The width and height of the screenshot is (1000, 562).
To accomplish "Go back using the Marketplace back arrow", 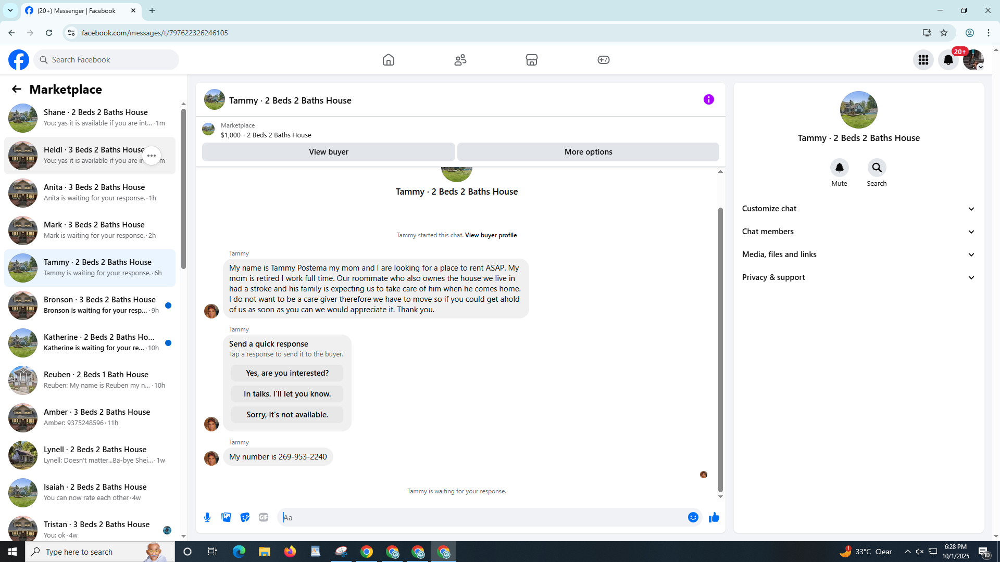I will 17,90.
